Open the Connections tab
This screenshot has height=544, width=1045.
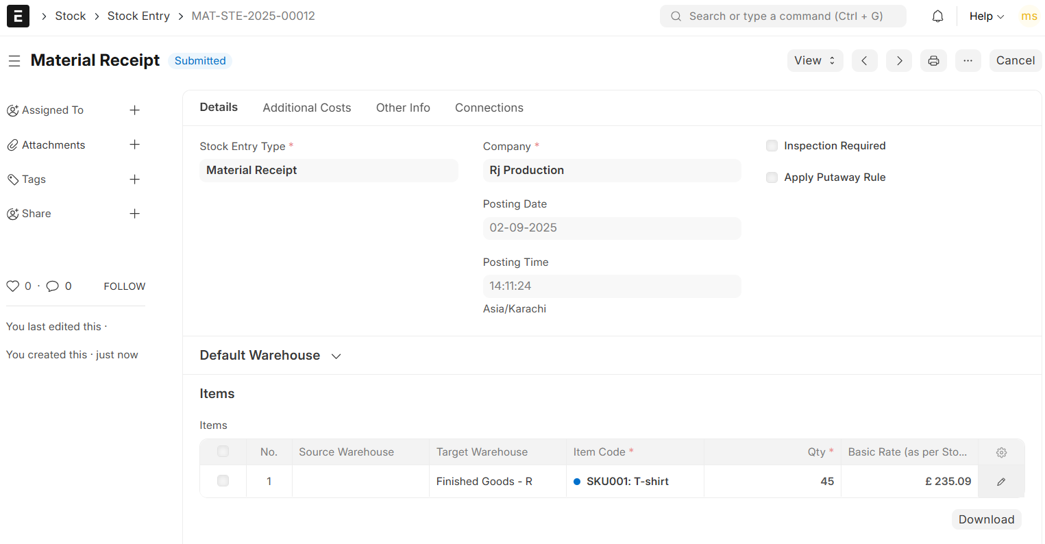tap(489, 108)
